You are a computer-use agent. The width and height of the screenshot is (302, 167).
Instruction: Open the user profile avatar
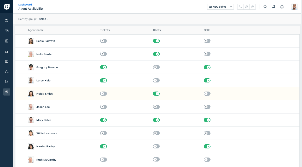coord(294,7)
